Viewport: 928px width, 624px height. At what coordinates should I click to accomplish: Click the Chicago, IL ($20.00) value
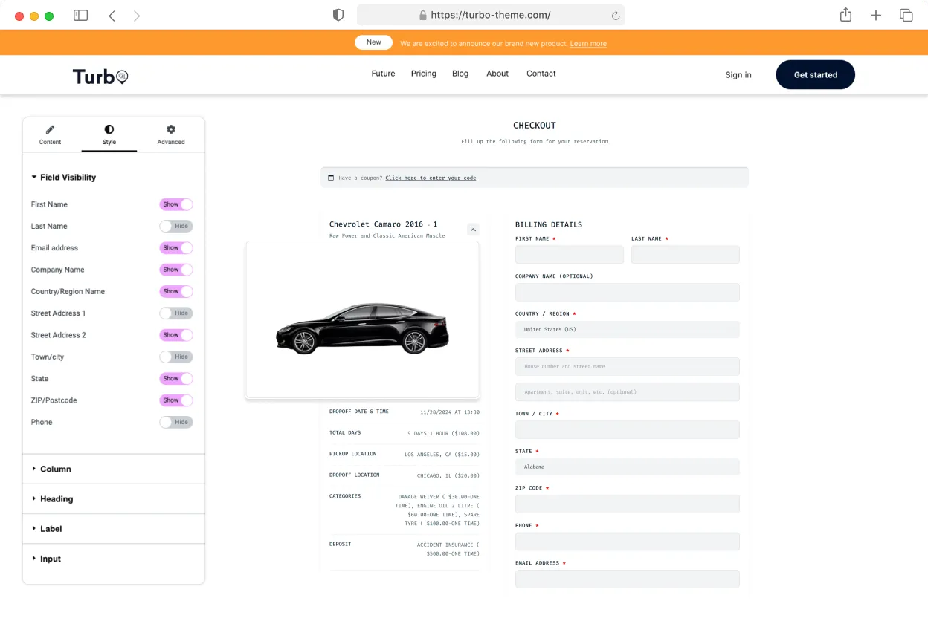click(x=448, y=475)
